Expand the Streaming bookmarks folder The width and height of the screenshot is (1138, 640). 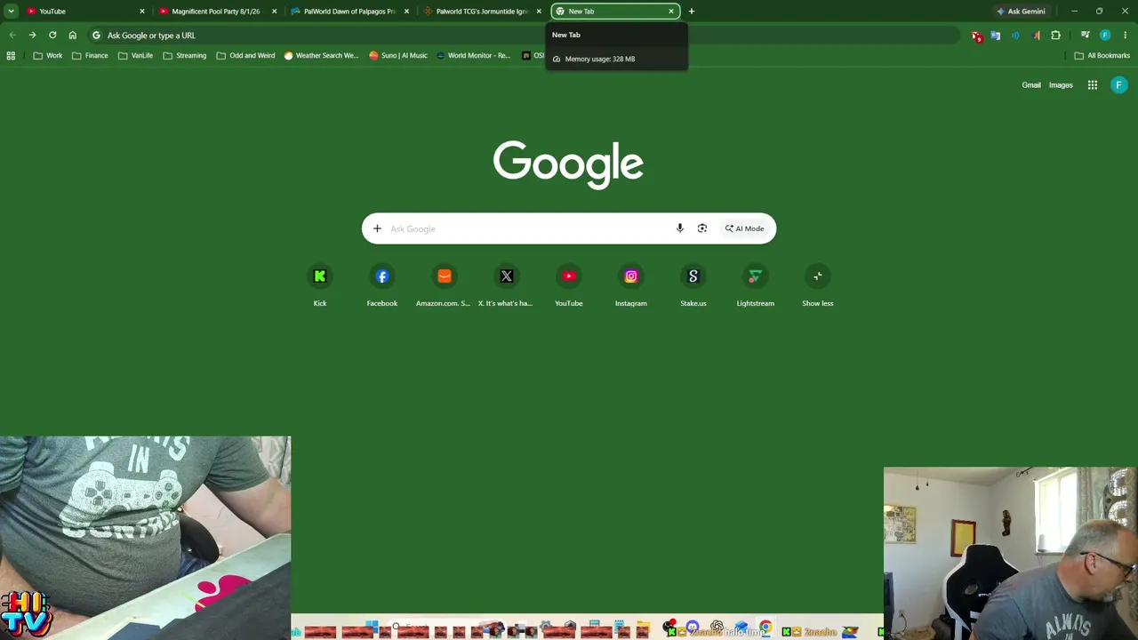pyautogui.click(x=184, y=55)
